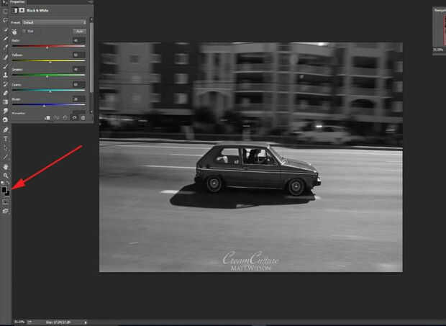Delete the adjustment layer with the trash icon
Image resolution: width=446 pixels, height=326 pixels.
click(x=83, y=118)
